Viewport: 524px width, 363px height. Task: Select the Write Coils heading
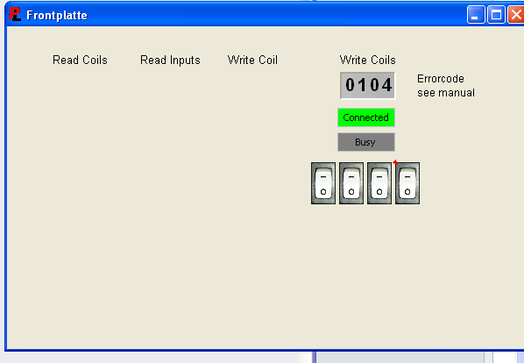point(368,60)
